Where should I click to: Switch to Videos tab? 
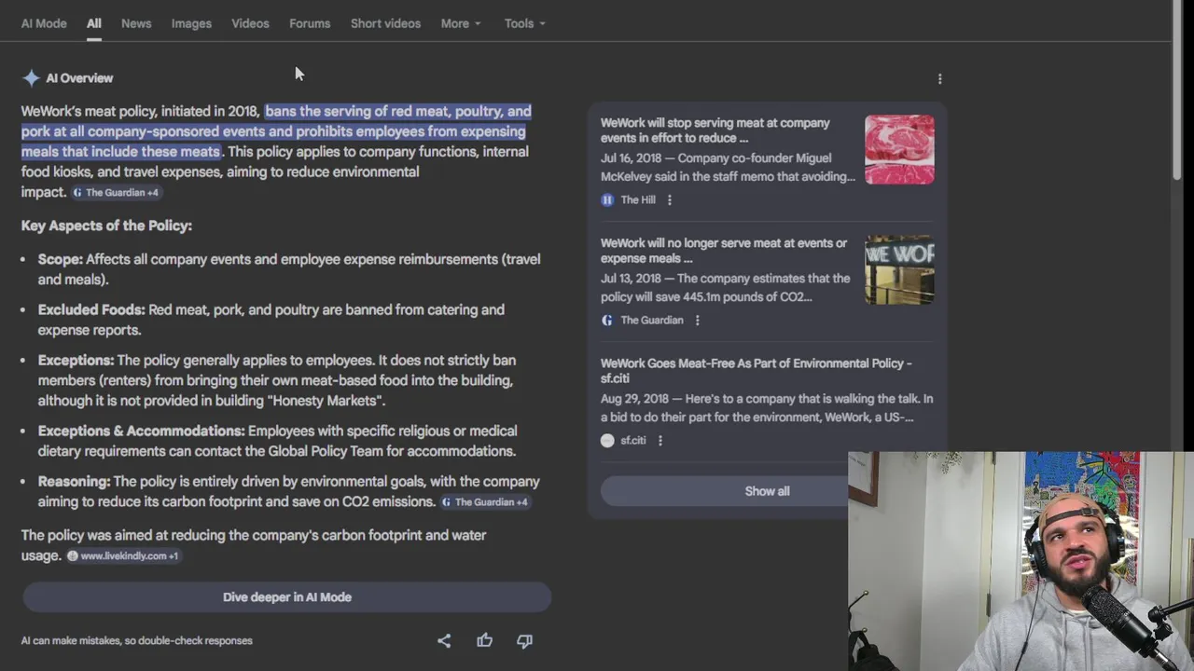click(250, 23)
